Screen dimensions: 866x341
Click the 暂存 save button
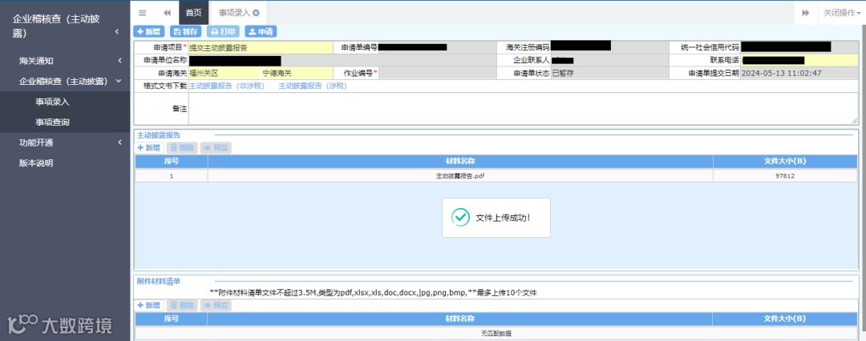click(x=185, y=31)
